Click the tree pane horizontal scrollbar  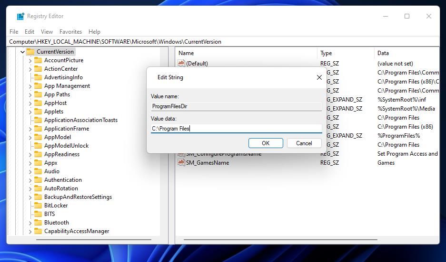pos(94,240)
